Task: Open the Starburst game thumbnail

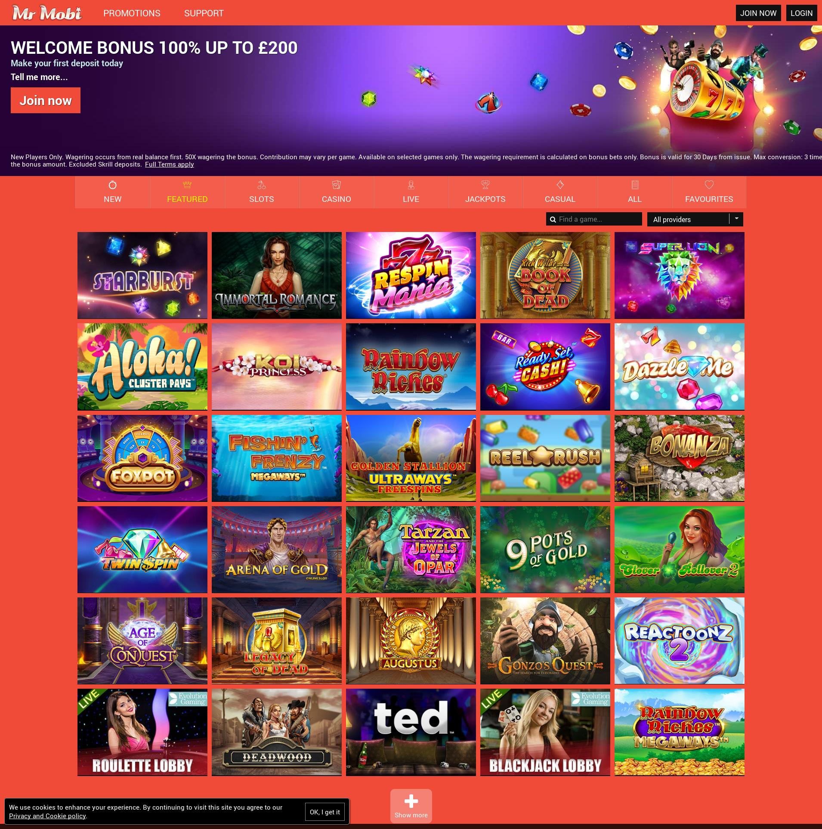Action: click(142, 275)
